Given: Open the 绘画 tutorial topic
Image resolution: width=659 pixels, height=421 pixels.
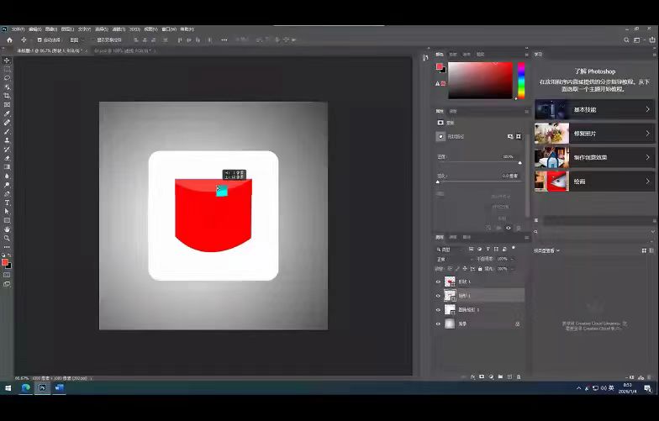Looking at the screenshot, I should [x=593, y=182].
